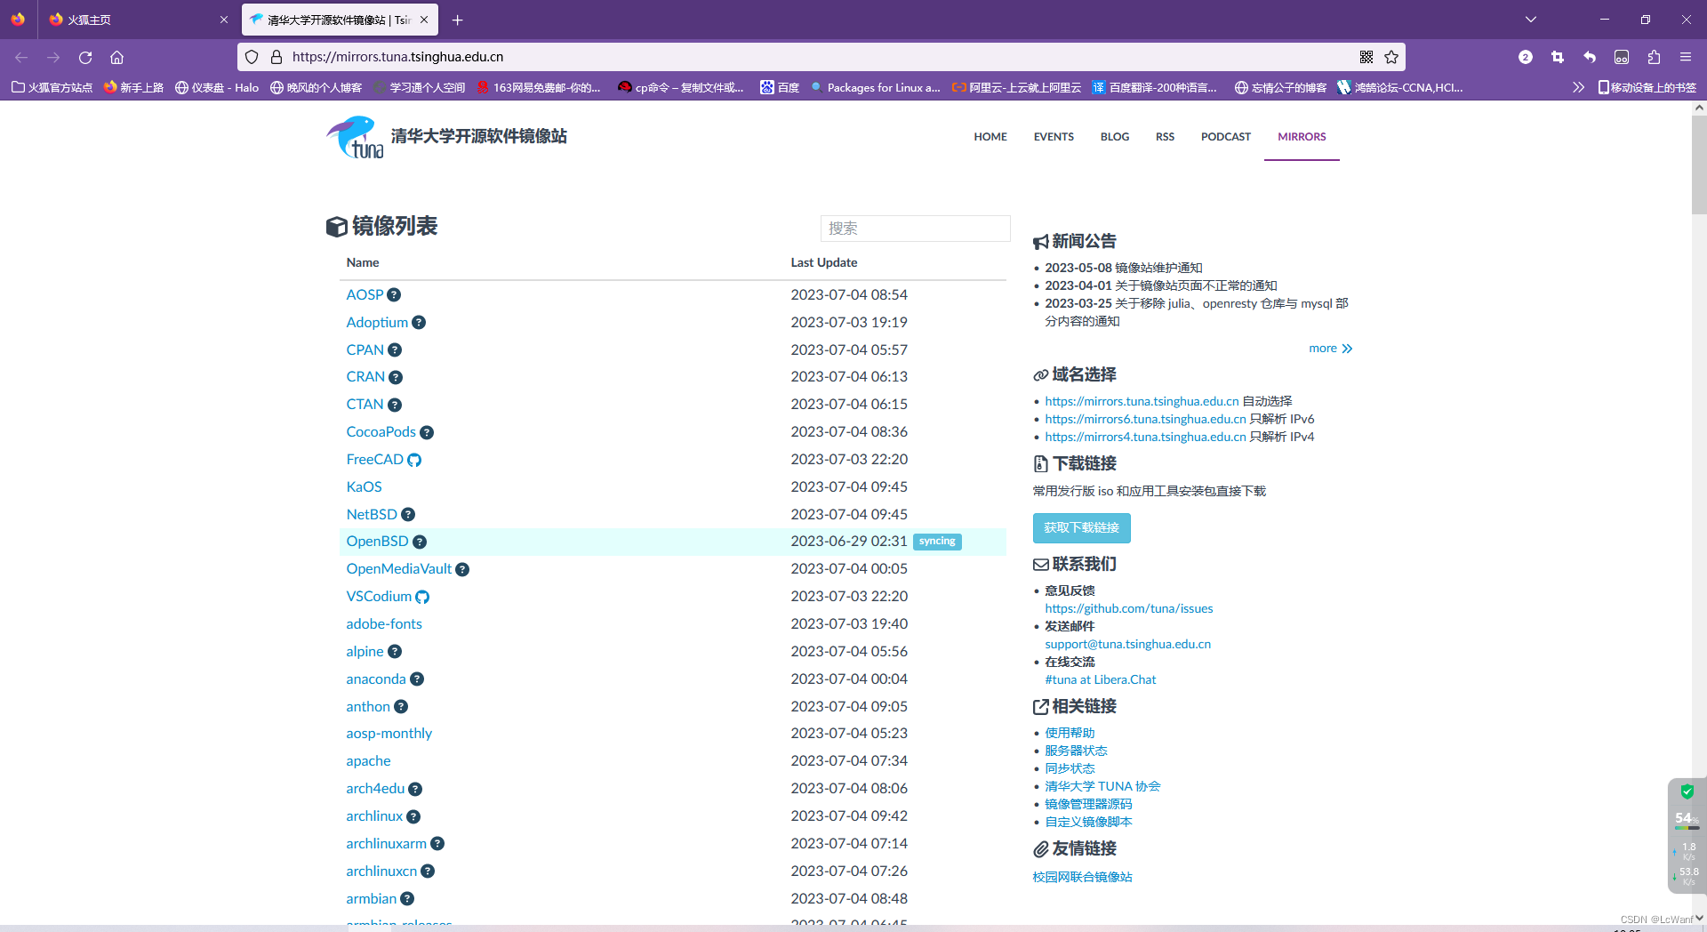Open the alpine mirror link
Viewport: 1707px width, 932px height.
(365, 652)
